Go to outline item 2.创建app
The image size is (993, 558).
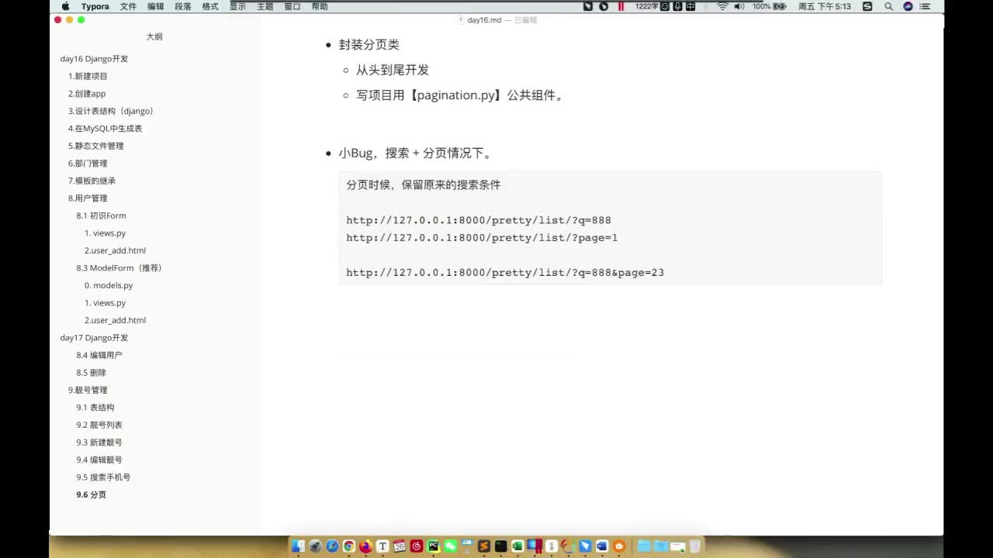[87, 94]
